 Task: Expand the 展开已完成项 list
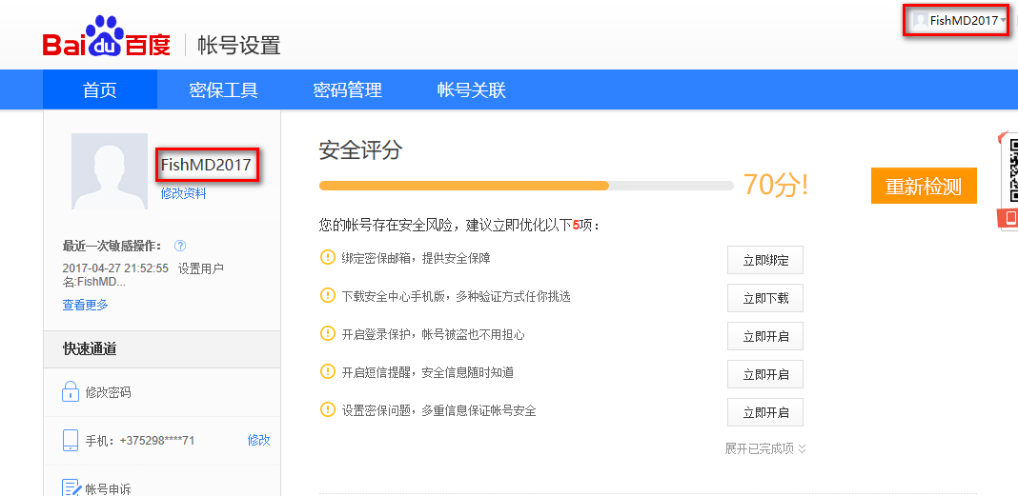[x=765, y=448]
